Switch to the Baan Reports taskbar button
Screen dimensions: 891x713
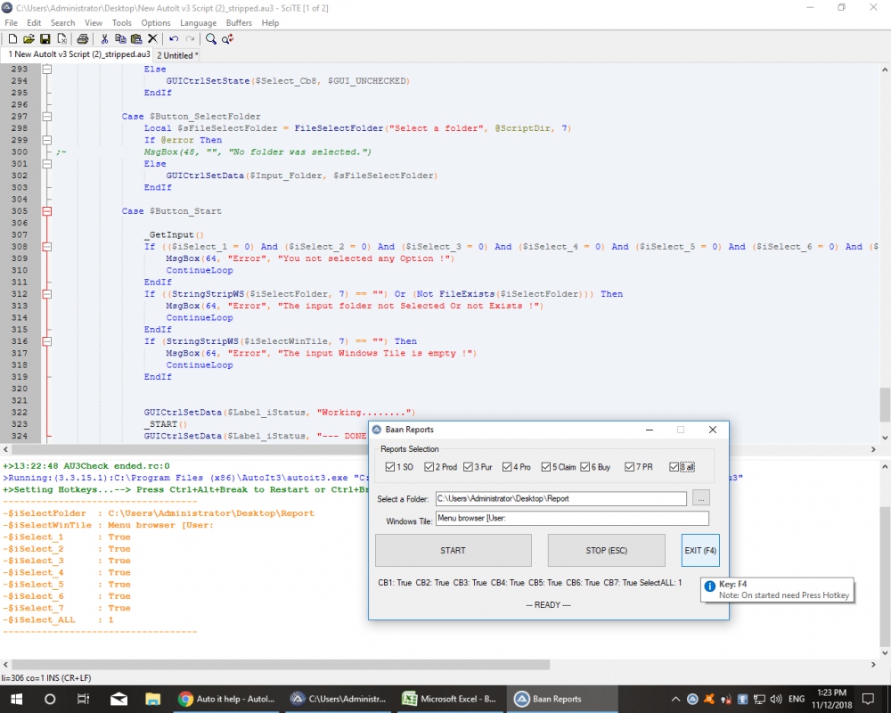564,699
